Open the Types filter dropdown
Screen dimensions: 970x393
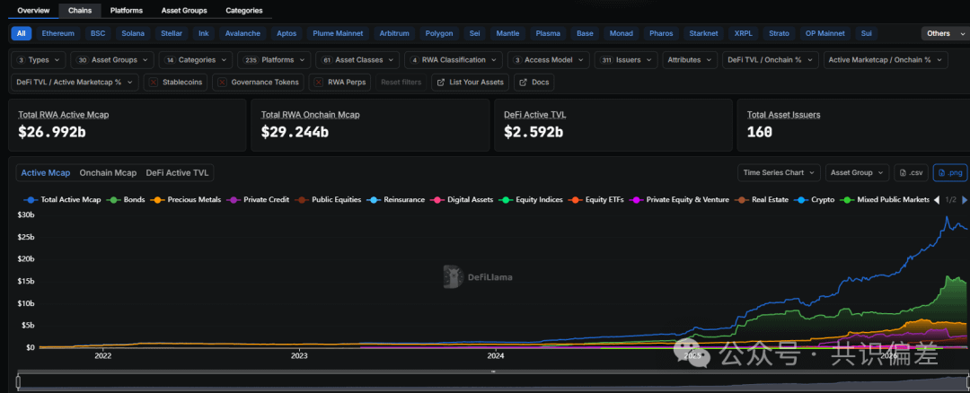[x=39, y=60]
